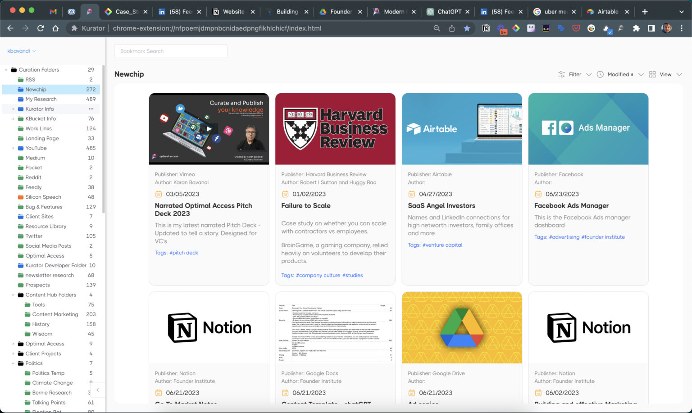Open the tab search chevron in the tab strip
The image size is (692, 413).
681,12
